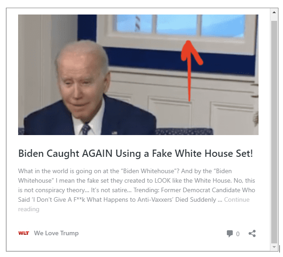Click the share icon on the article card
283x257 pixels.
coord(252,233)
